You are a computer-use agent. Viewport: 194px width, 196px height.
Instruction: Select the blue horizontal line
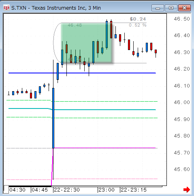point(82,73)
